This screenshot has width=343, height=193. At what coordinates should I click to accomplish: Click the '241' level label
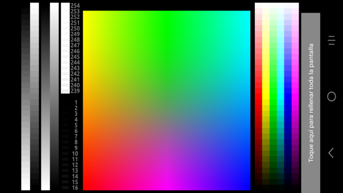(75, 80)
